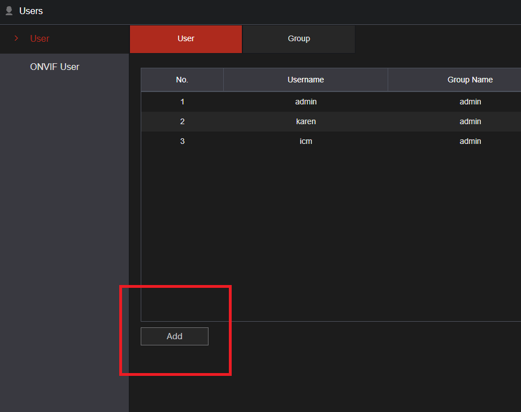This screenshot has width=521, height=412.
Task: Click the admin group cell for karen
Action: click(470, 121)
